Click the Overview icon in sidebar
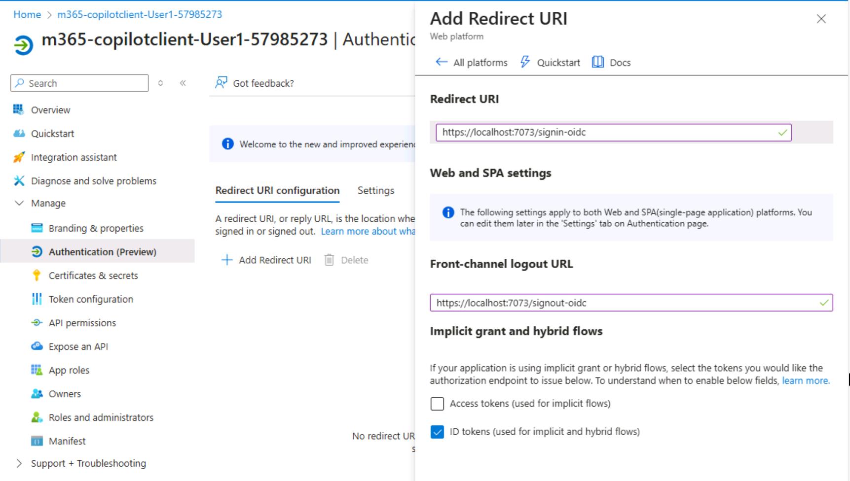 tap(18, 109)
